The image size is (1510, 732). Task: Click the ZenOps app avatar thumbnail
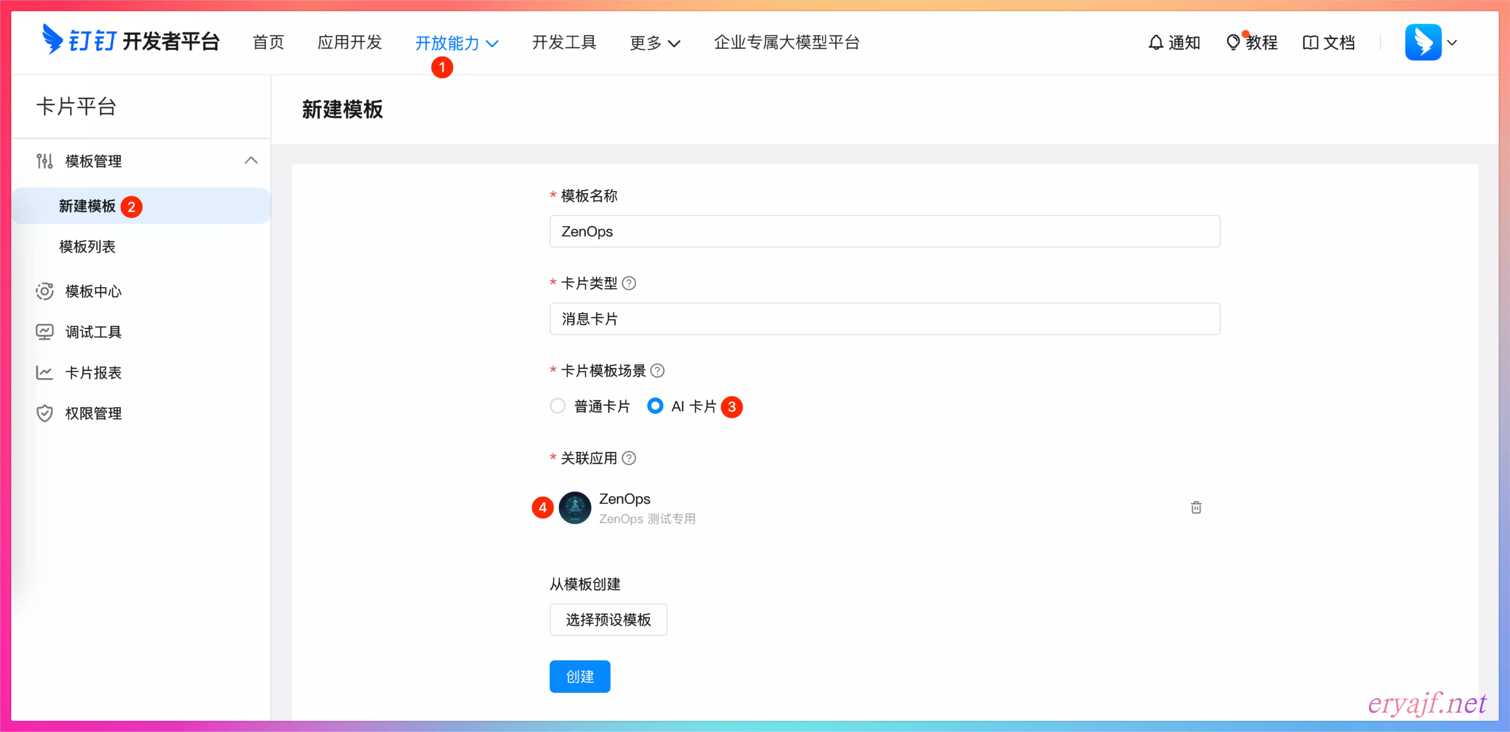tap(575, 508)
